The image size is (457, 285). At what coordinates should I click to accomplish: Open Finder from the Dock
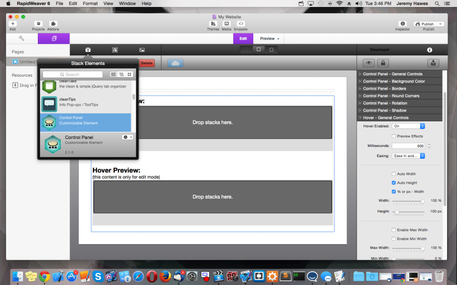tap(18, 276)
